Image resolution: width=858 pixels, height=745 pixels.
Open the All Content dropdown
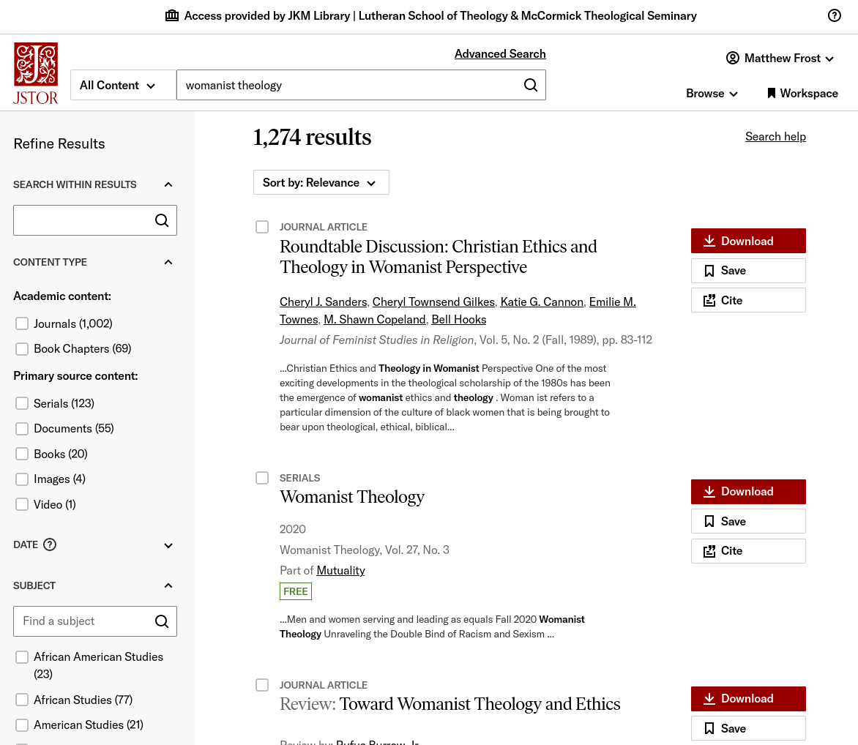(x=122, y=85)
